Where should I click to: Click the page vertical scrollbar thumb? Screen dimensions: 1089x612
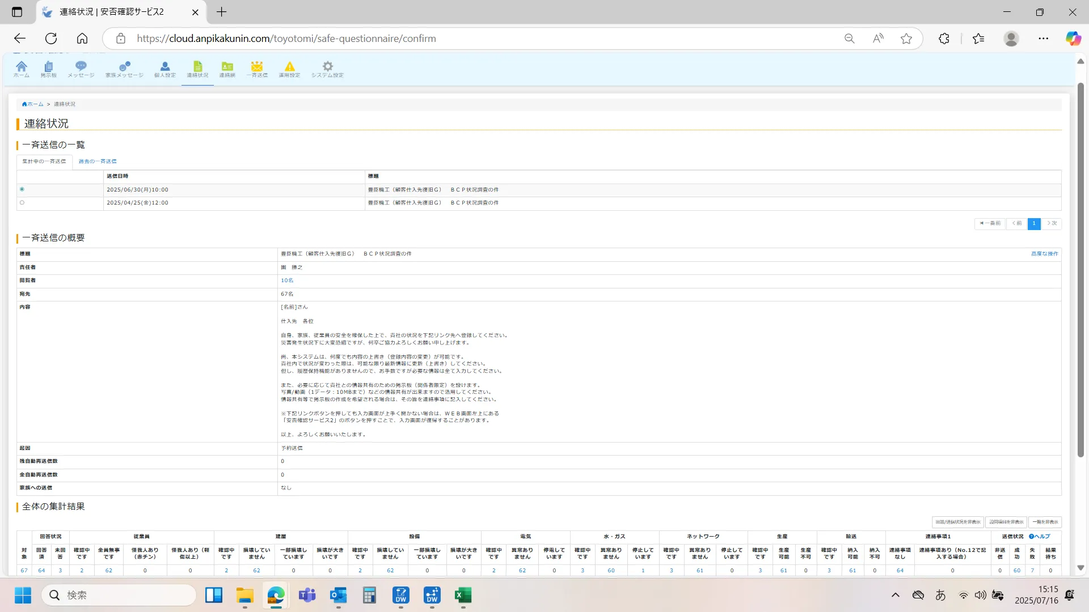[1080, 270]
